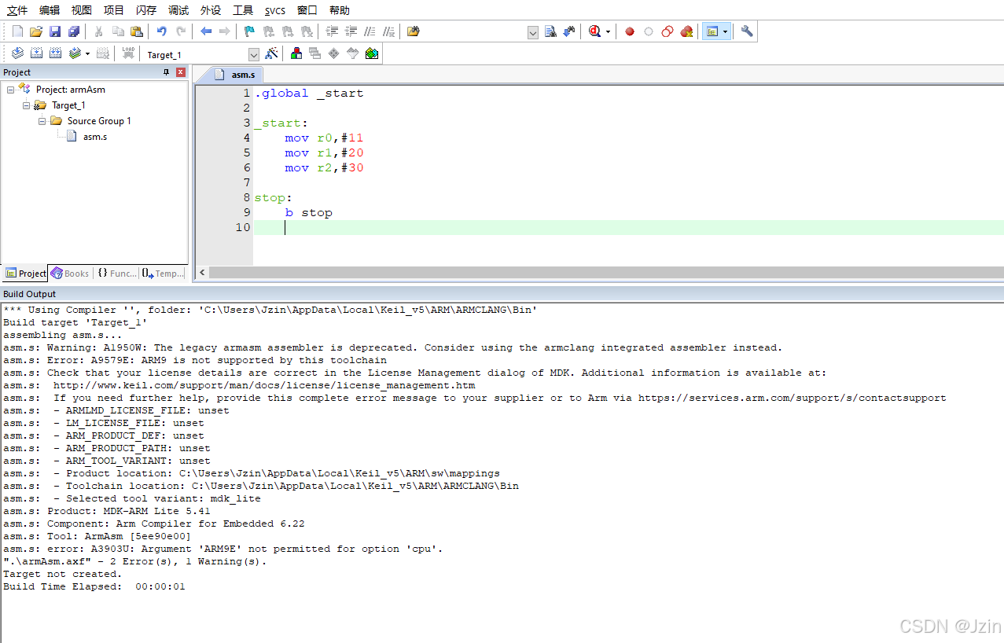Open the window layout dropdown arrow

[725, 31]
